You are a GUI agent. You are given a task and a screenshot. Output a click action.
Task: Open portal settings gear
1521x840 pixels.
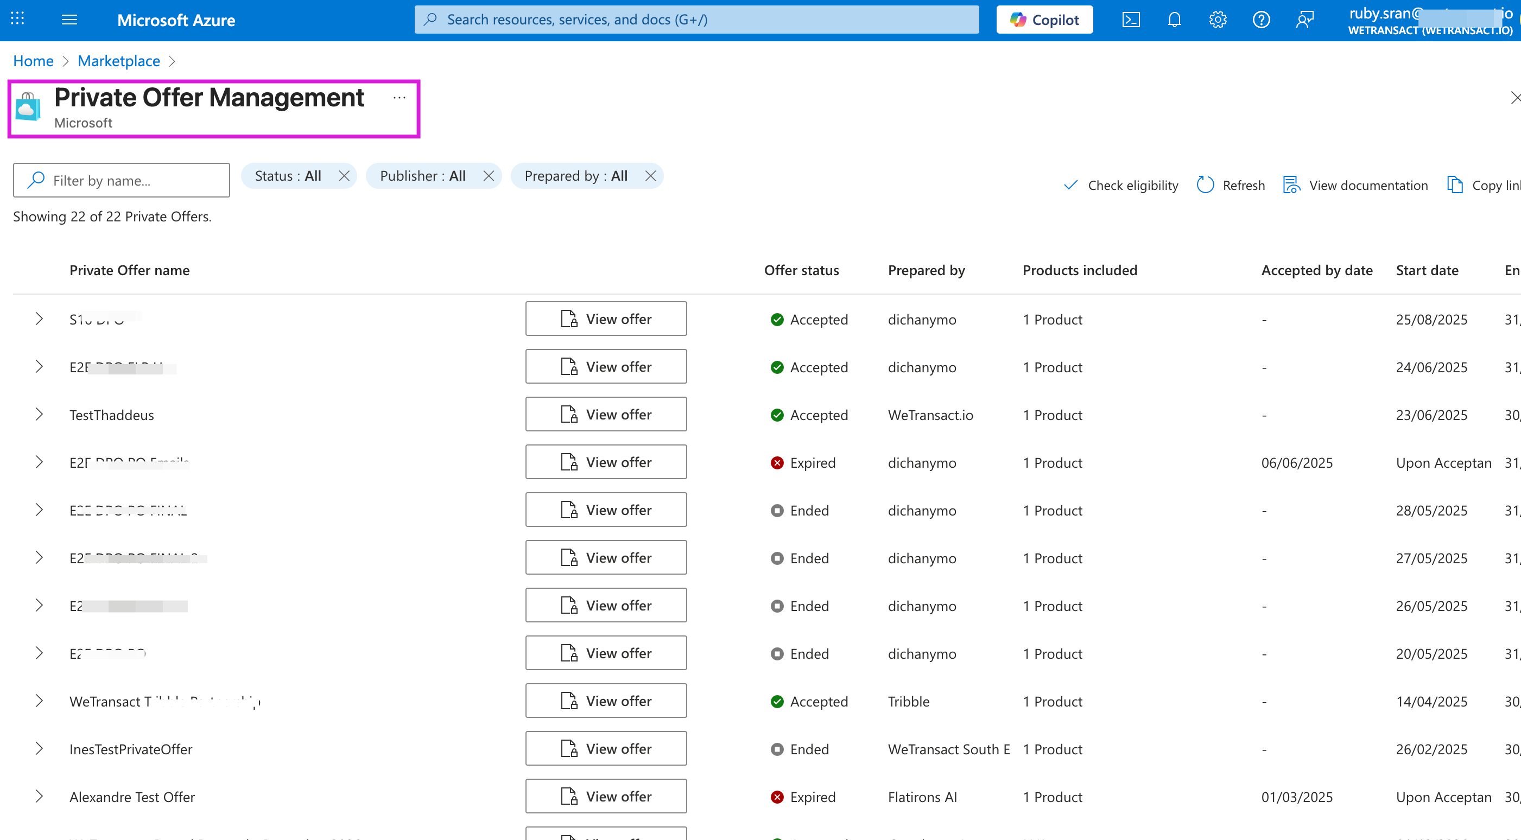point(1218,20)
